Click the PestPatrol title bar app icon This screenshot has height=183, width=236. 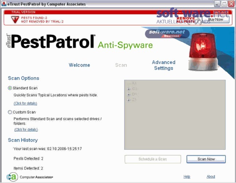pyautogui.click(x=4, y=4)
